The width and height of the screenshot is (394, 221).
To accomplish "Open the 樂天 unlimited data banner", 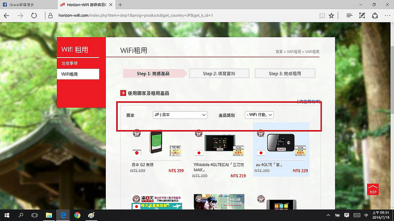I will click(157, 202).
